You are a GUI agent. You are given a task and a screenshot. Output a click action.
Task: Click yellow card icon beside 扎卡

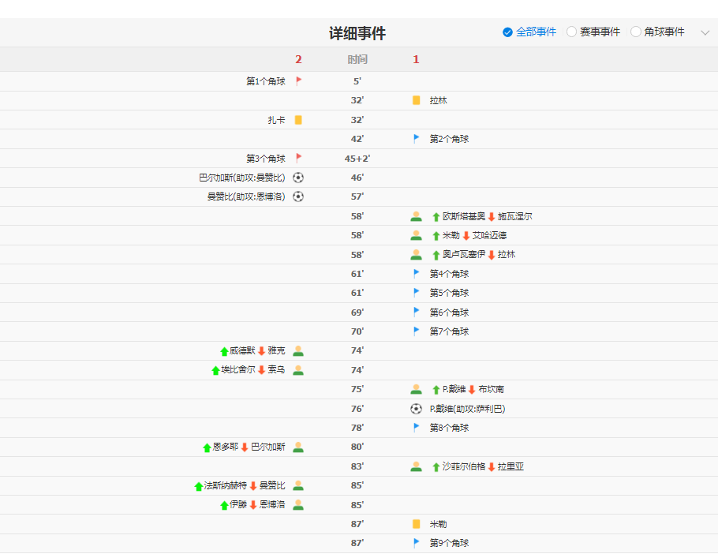(298, 120)
